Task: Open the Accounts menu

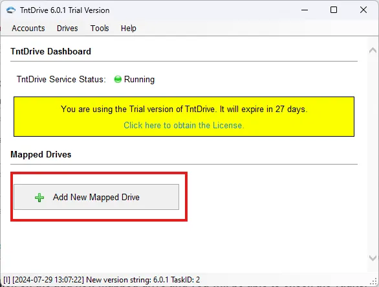Action: [28, 29]
